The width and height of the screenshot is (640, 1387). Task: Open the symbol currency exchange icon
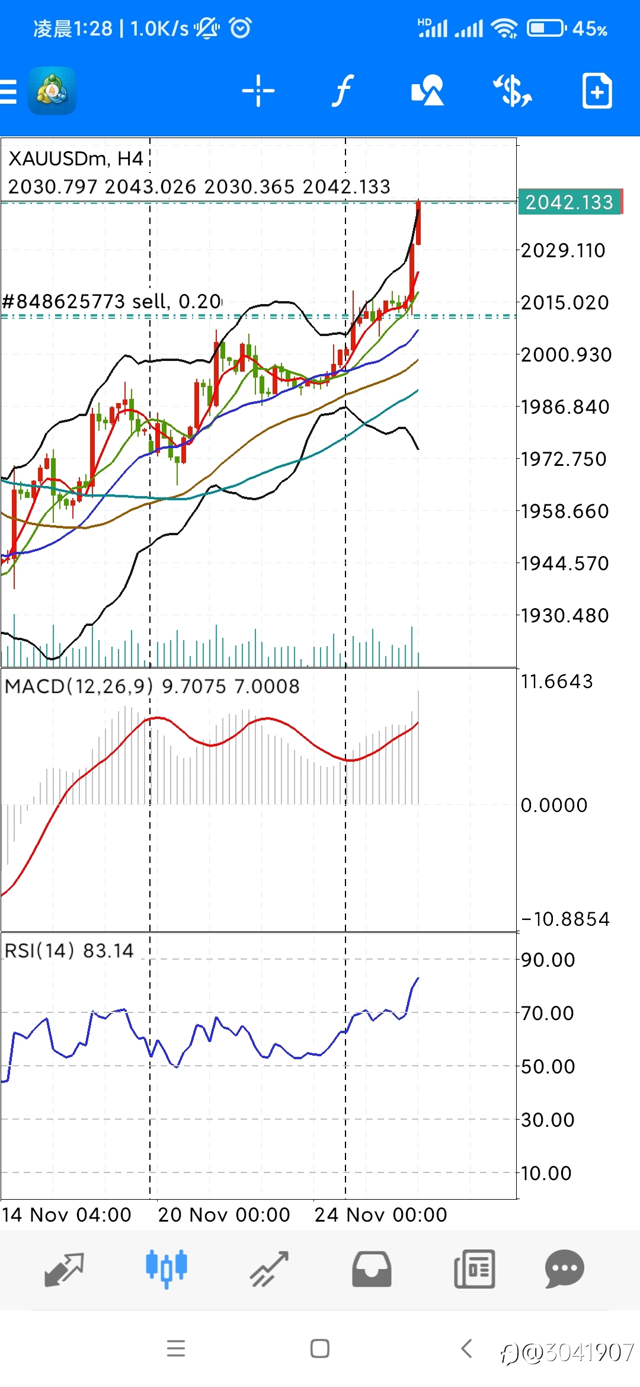513,91
